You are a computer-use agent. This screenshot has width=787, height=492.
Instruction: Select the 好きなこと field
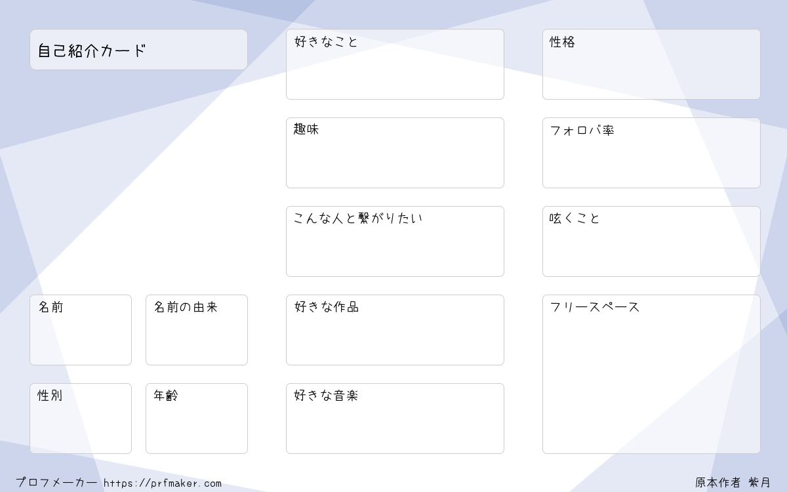395,64
